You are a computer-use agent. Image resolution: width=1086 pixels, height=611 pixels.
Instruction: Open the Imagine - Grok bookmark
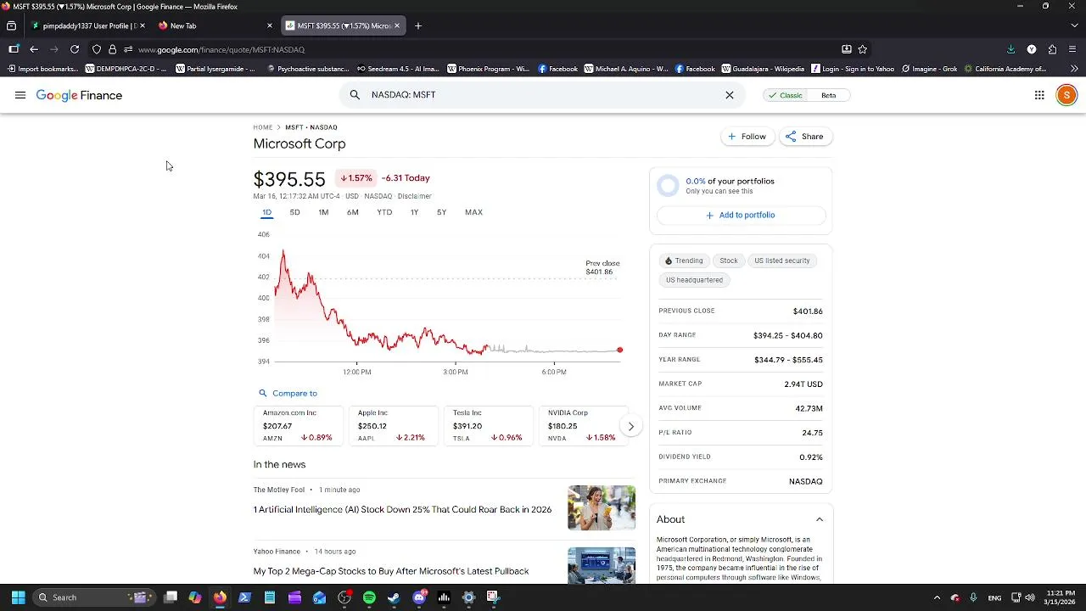(x=929, y=69)
